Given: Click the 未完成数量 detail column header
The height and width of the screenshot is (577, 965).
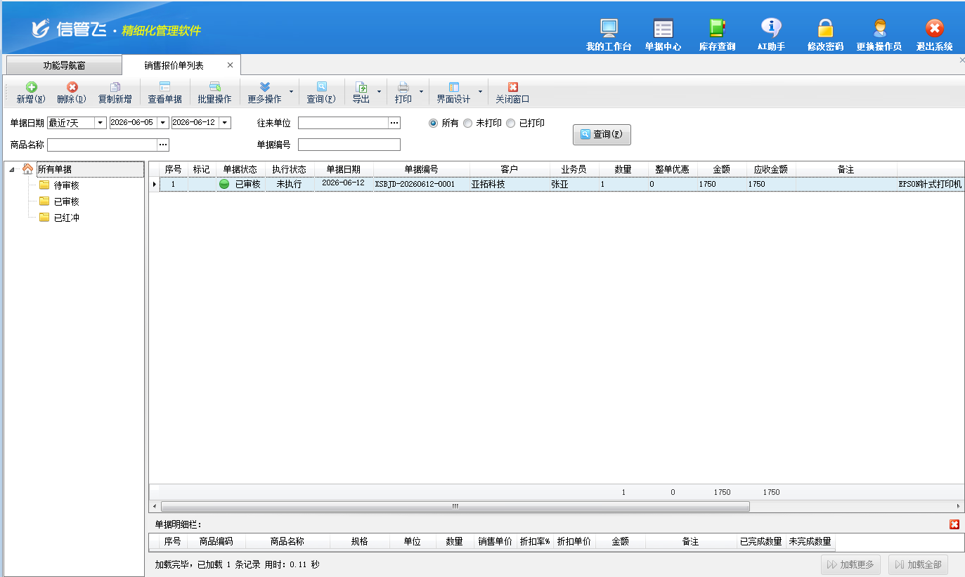Looking at the screenshot, I should (x=810, y=541).
